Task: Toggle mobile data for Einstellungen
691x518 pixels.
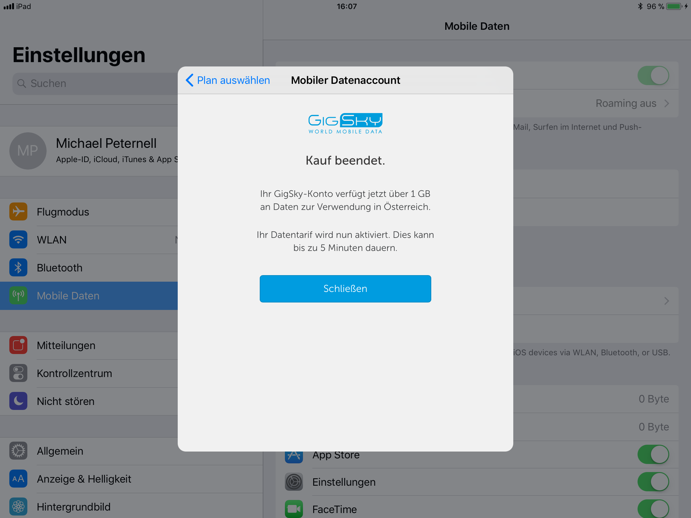Action: [x=653, y=482]
